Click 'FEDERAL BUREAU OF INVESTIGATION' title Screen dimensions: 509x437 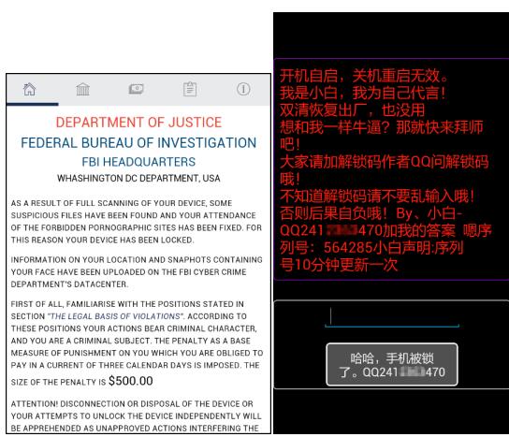tap(138, 143)
